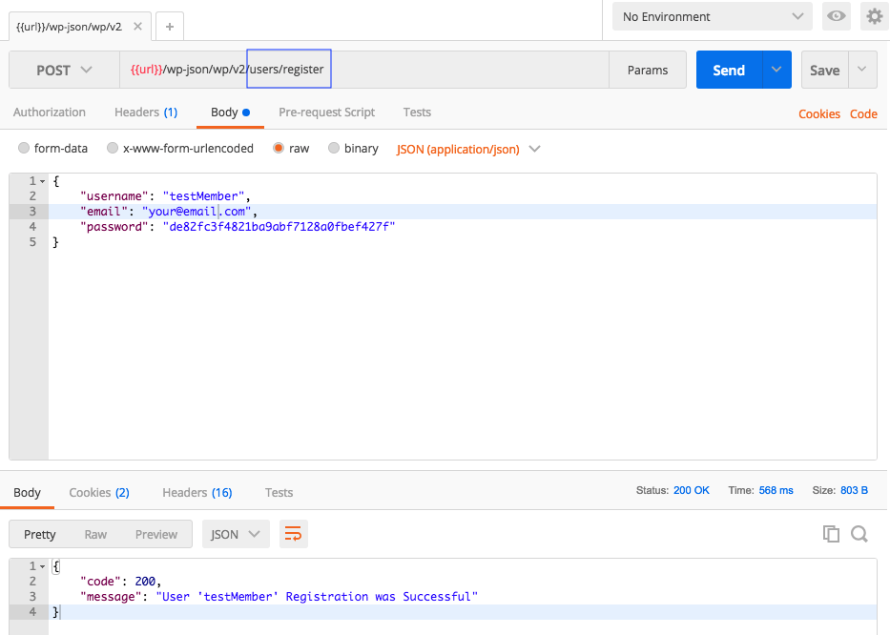
Task: Select the response Body tab
Action: (27, 493)
